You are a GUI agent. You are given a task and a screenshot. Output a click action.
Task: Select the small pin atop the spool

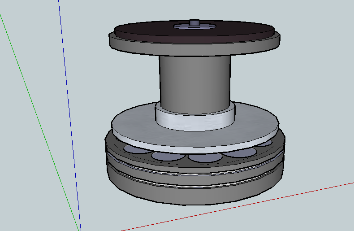194,22
